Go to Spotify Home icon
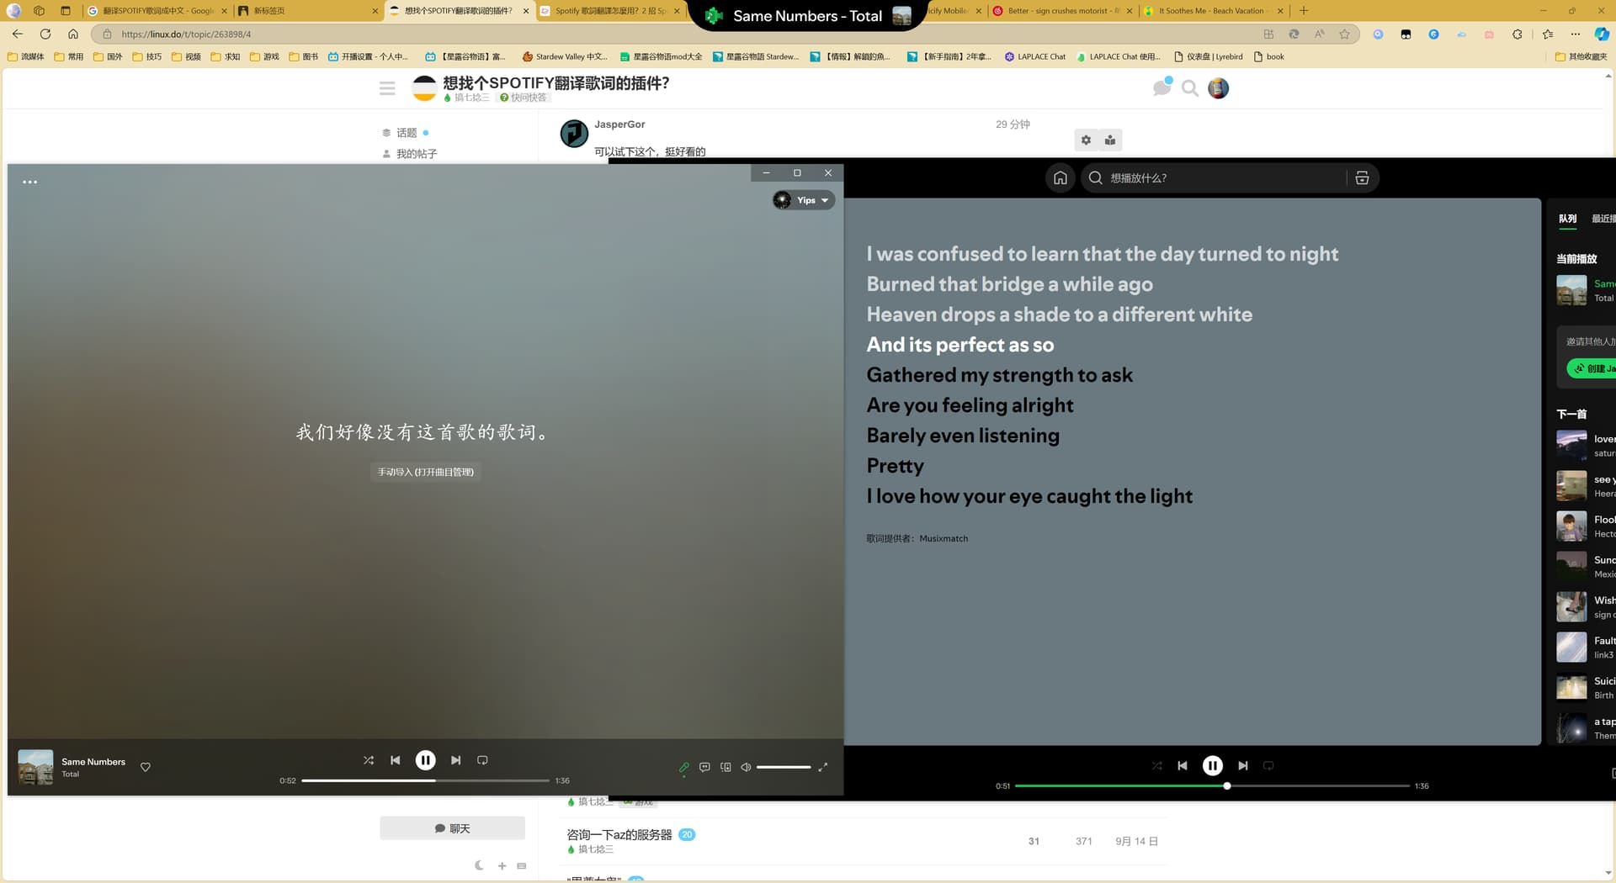 [x=1060, y=178]
